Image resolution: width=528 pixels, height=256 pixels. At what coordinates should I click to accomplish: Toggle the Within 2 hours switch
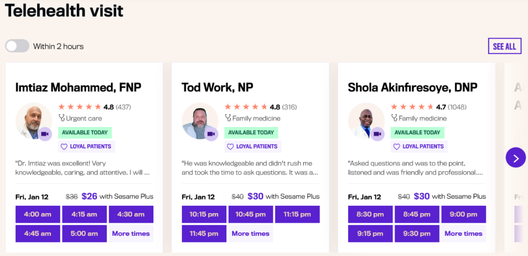pos(17,46)
